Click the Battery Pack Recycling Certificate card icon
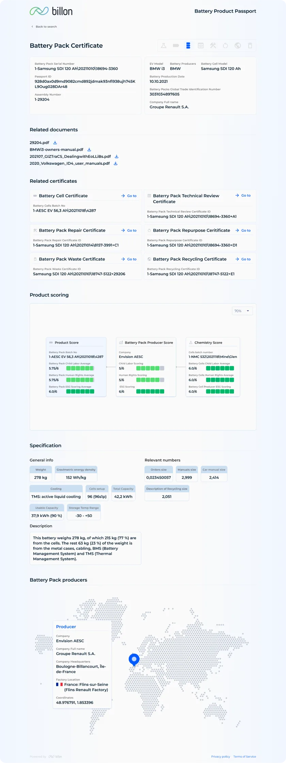The width and height of the screenshot is (286, 763). point(149,259)
